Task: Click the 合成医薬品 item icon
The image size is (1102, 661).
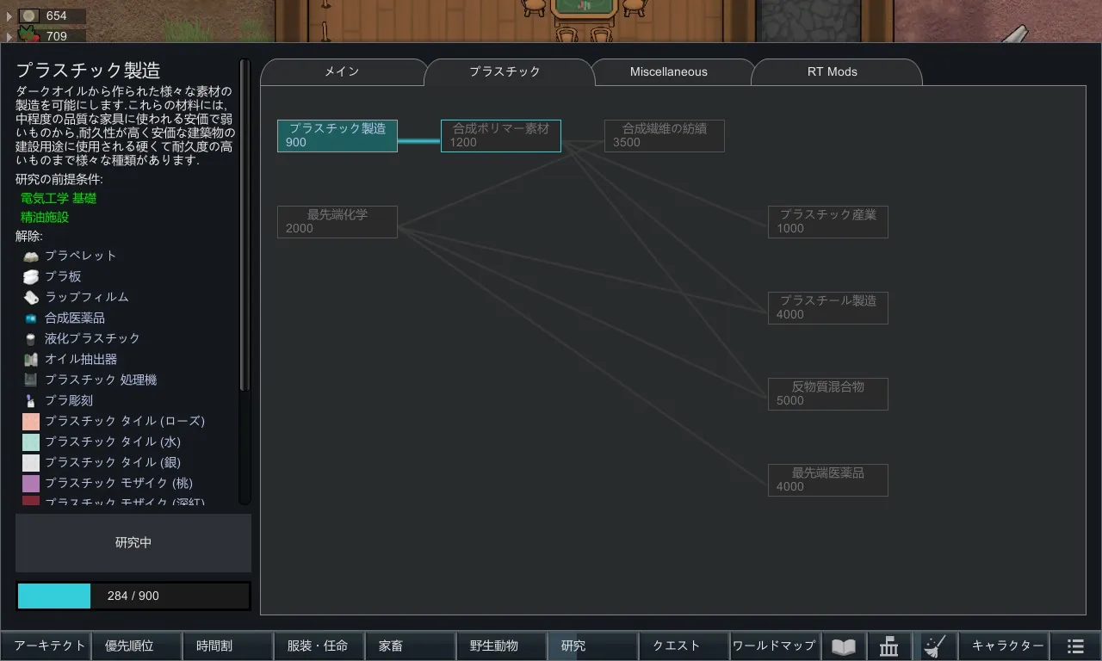Action: [x=31, y=318]
